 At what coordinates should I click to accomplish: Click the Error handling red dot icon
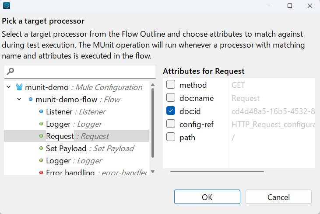[41, 173]
